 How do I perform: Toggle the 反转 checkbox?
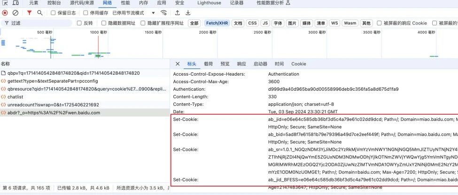pos(79,23)
